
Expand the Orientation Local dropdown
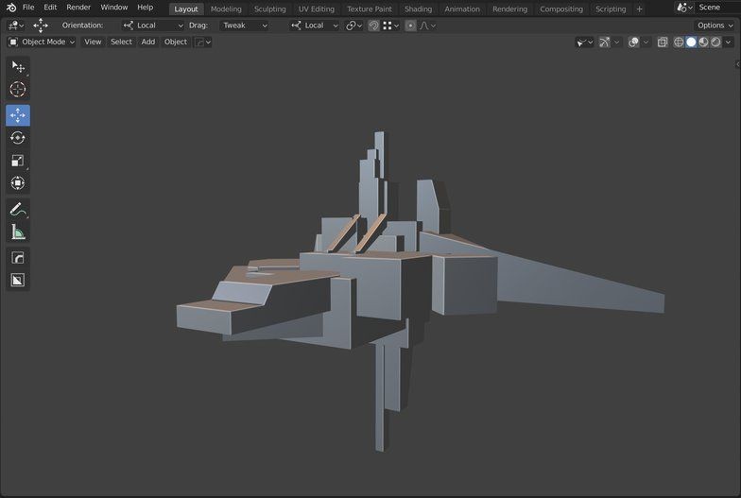tap(153, 26)
